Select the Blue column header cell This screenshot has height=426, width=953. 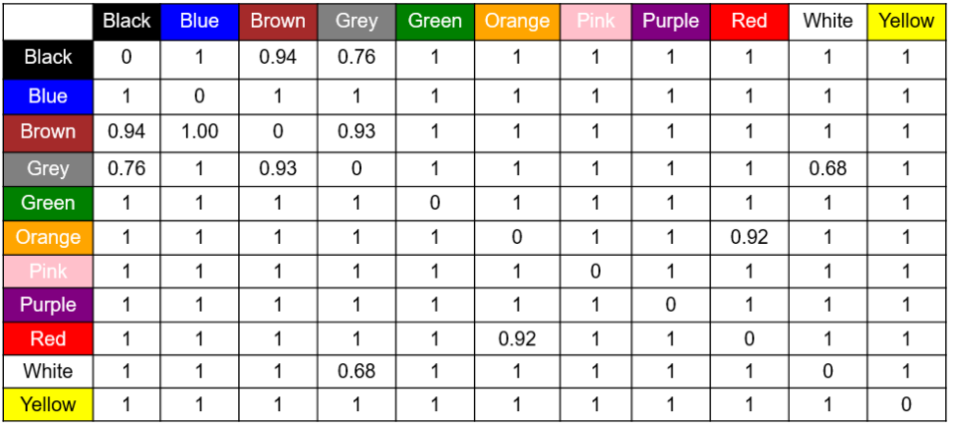coord(199,22)
